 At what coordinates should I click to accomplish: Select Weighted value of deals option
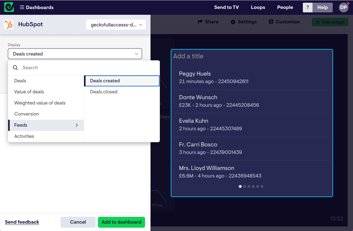(46, 103)
